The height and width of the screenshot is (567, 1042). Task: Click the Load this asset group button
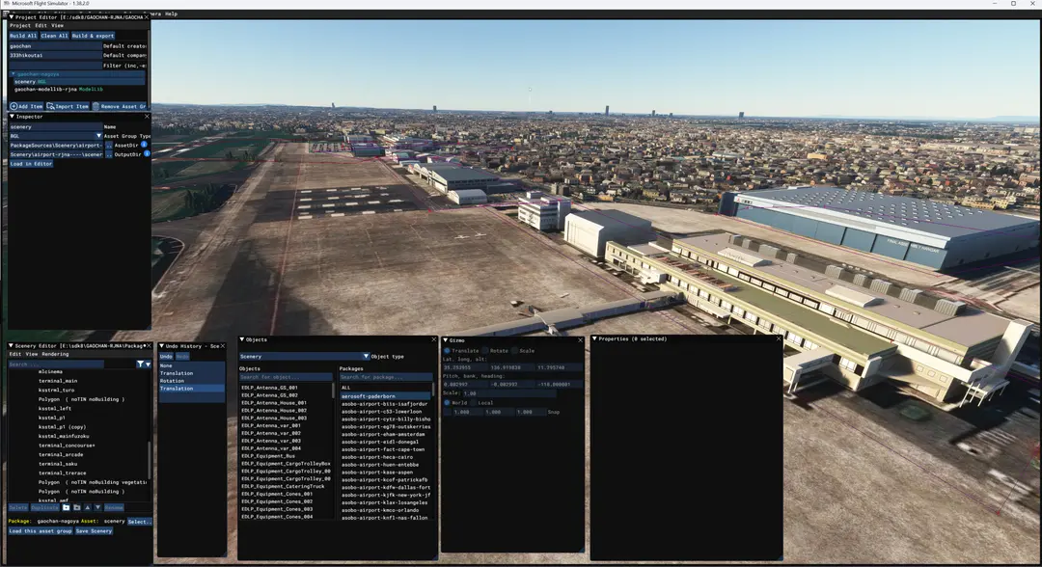[41, 531]
